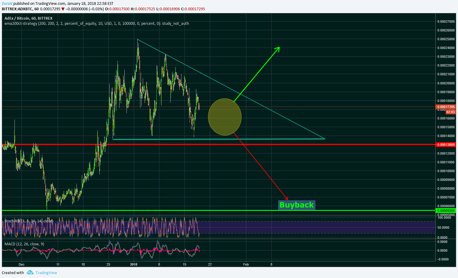Click the 22 date label on time axis

[x=210, y=264]
